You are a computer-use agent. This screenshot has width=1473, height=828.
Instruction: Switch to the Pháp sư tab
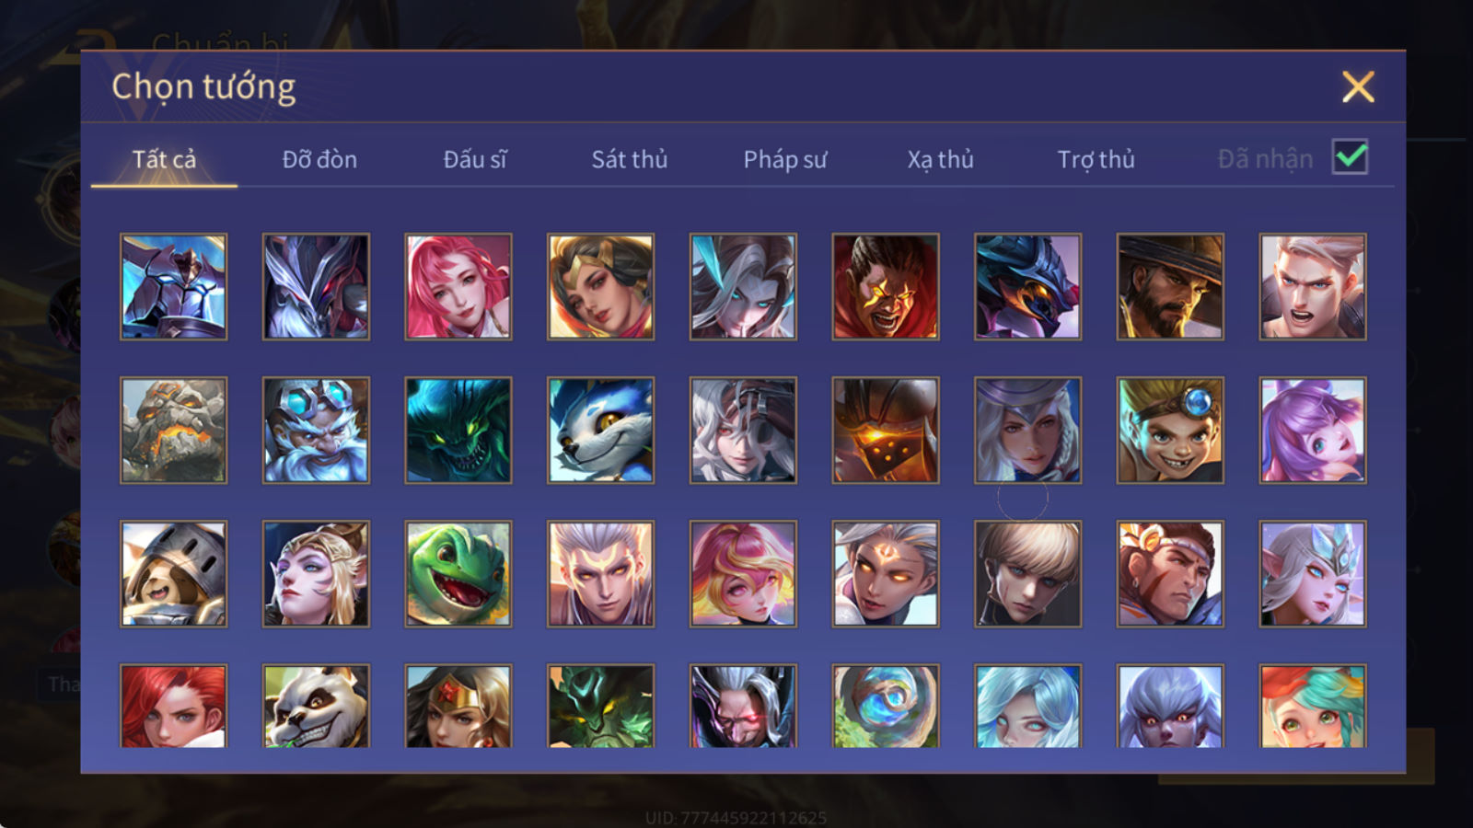(785, 159)
